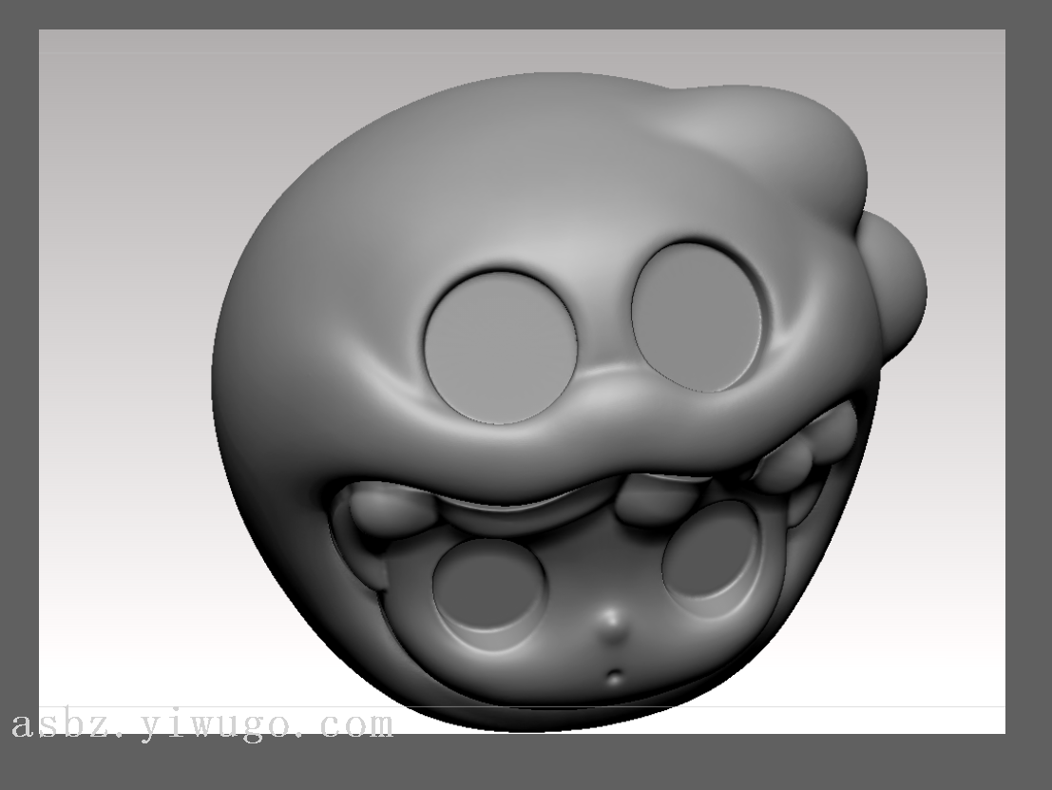Image resolution: width=1052 pixels, height=790 pixels.
Task: Click the left large eye disc on hood
Action: 500,345
